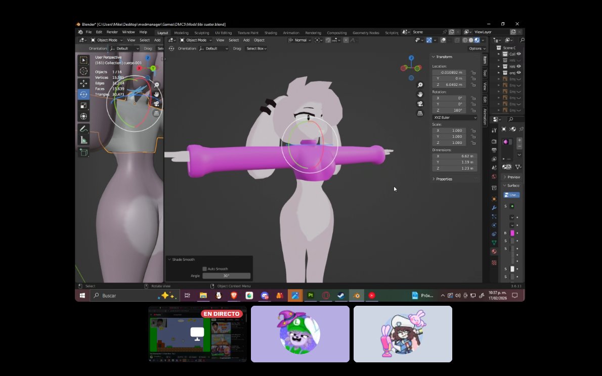Open Modifiers wrench tab icon
The width and height of the screenshot is (602, 376).
coord(494,208)
